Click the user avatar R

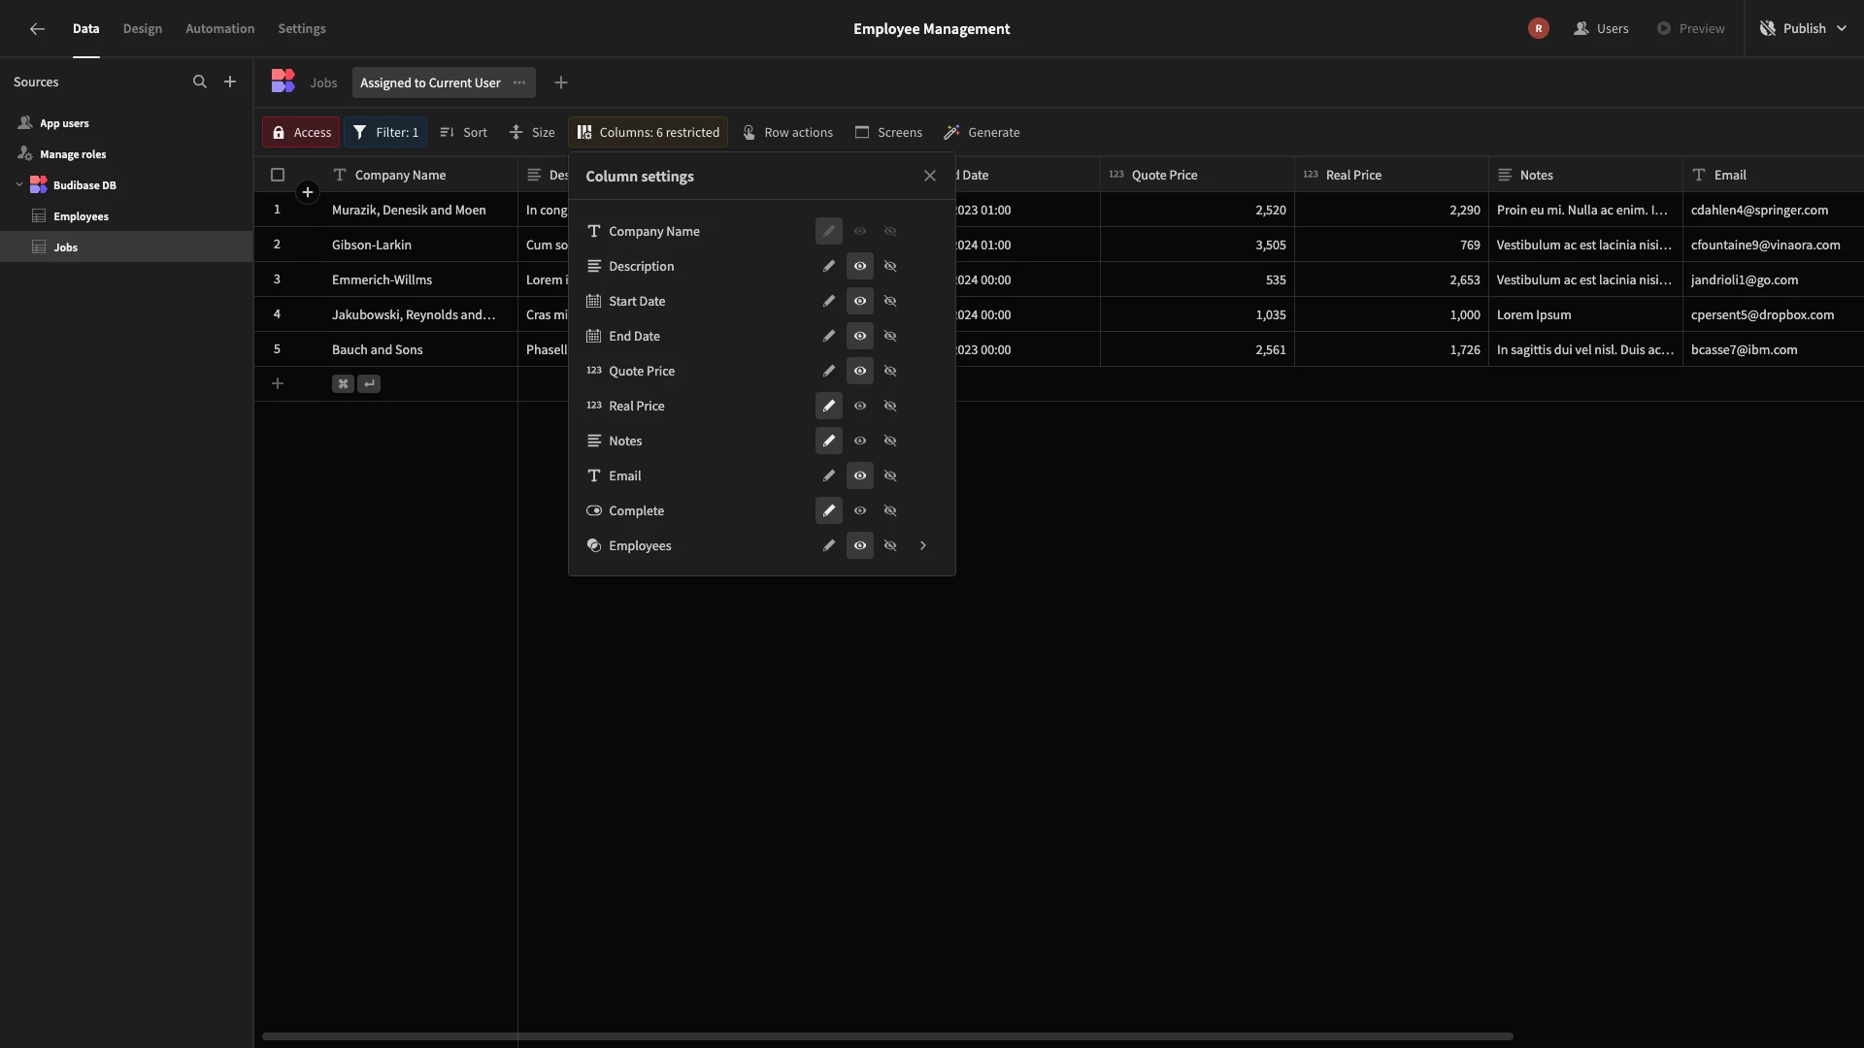pyautogui.click(x=1539, y=28)
